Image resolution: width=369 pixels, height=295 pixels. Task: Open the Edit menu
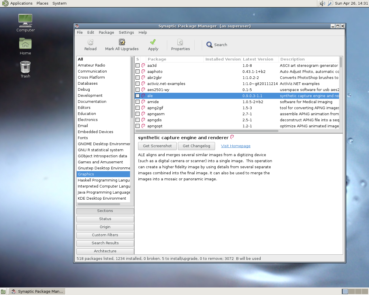pos(91,32)
